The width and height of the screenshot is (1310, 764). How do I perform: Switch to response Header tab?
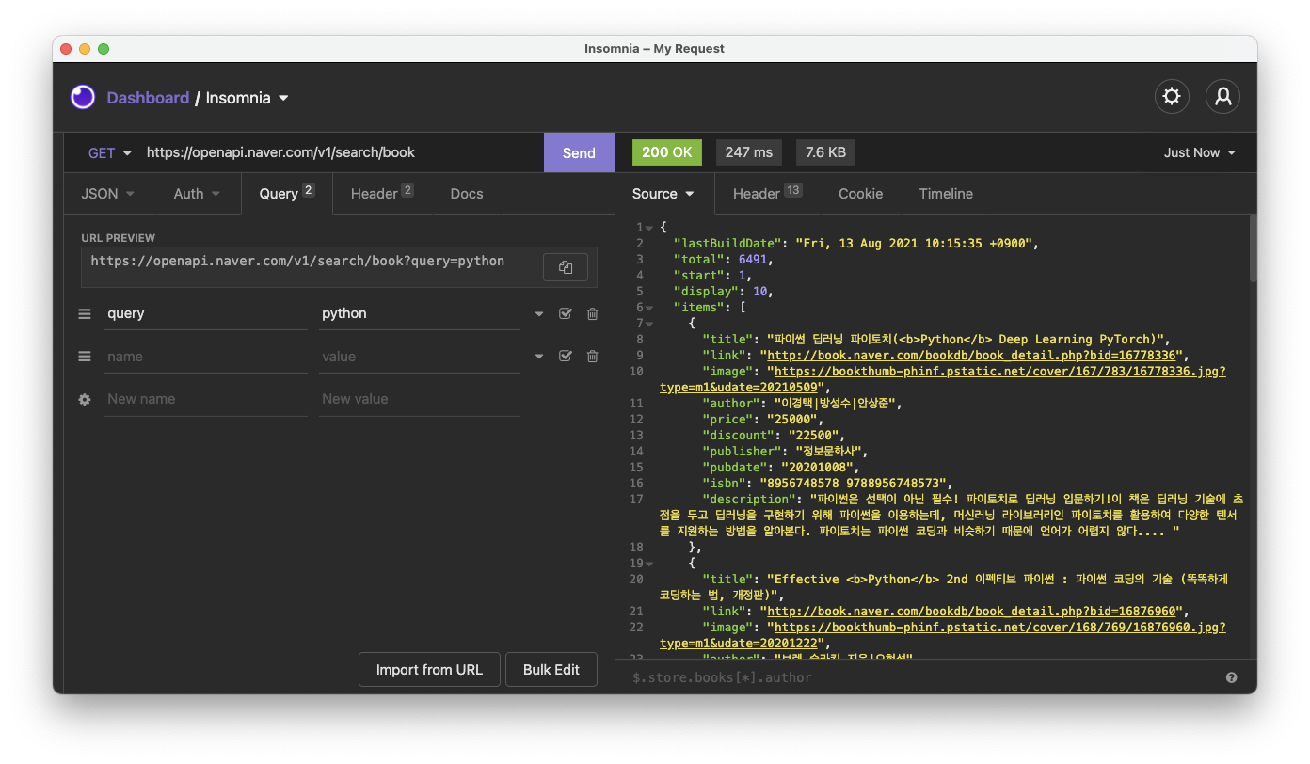coord(767,193)
